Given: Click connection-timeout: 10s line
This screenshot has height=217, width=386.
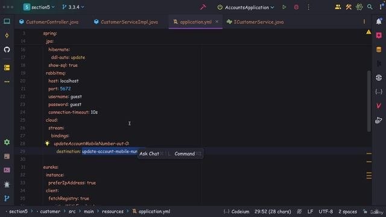Looking at the screenshot, I should 73,112.
